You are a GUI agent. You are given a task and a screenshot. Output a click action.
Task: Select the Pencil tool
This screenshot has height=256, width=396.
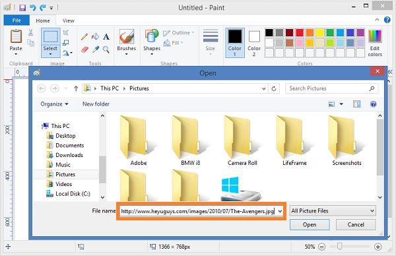[84, 37]
